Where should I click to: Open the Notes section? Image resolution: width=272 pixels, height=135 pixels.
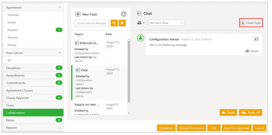[x=33, y=120]
